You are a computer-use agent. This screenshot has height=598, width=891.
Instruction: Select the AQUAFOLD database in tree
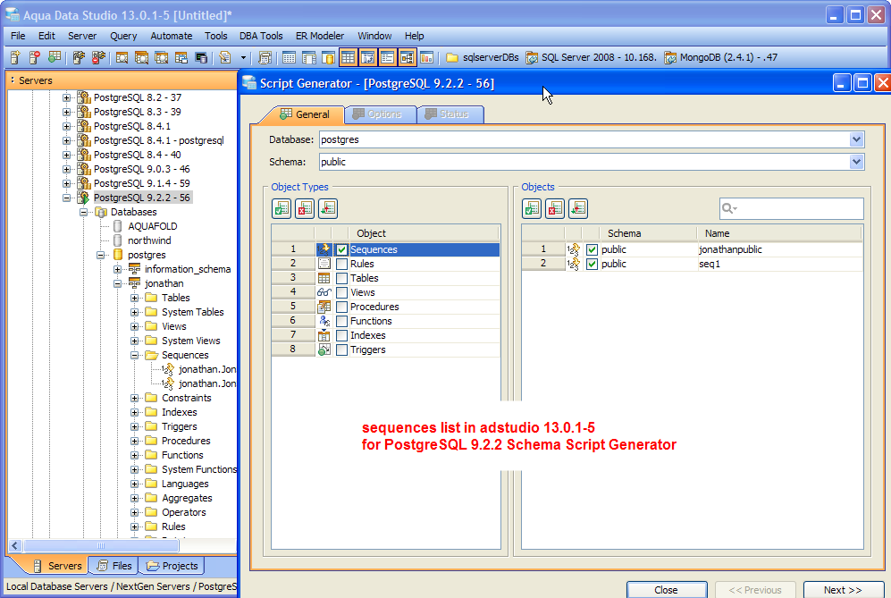point(152,226)
